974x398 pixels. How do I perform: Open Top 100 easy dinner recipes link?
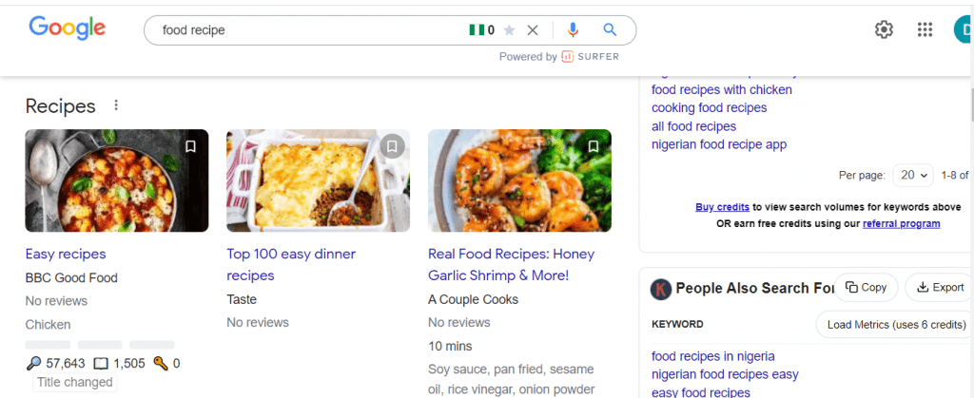pyautogui.click(x=291, y=265)
